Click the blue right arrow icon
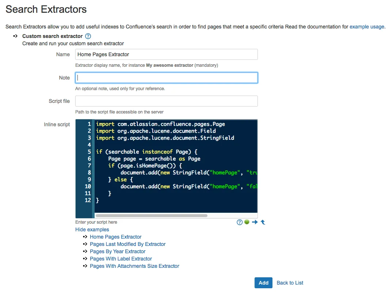 tap(255, 222)
